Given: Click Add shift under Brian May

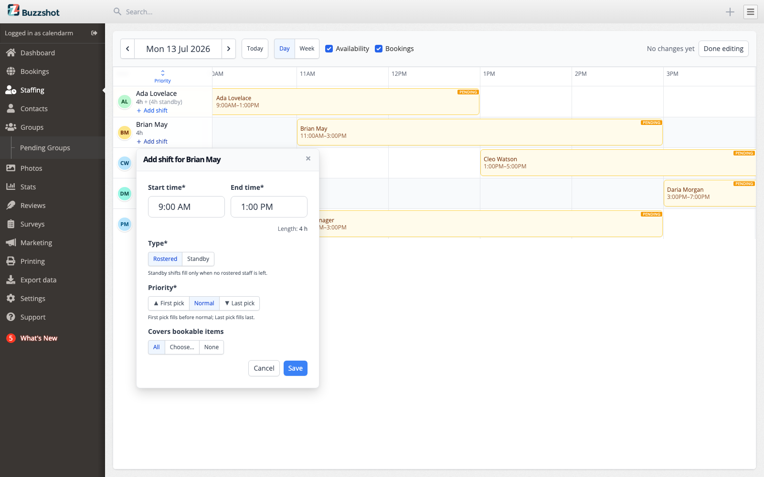Looking at the screenshot, I should [x=152, y=142].
